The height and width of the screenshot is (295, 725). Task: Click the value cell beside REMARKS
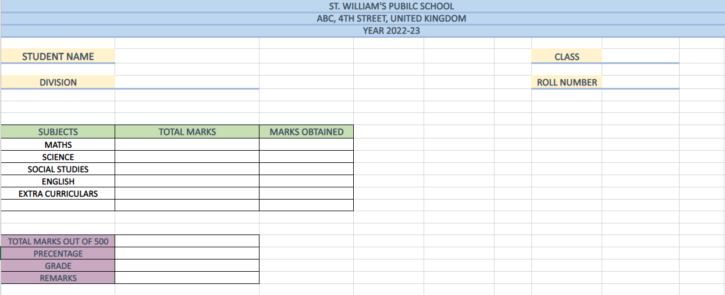pyautogui.click(x=187, y=278)
